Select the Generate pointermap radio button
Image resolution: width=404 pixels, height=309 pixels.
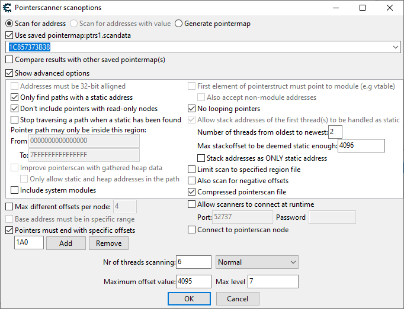(x=179, y=24)
